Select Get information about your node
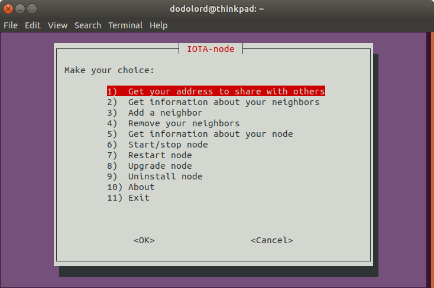Viewport: 434px width, 288px height. coord(200,134)
